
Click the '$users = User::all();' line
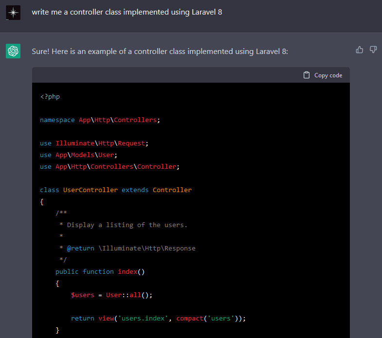coord(111,295)
